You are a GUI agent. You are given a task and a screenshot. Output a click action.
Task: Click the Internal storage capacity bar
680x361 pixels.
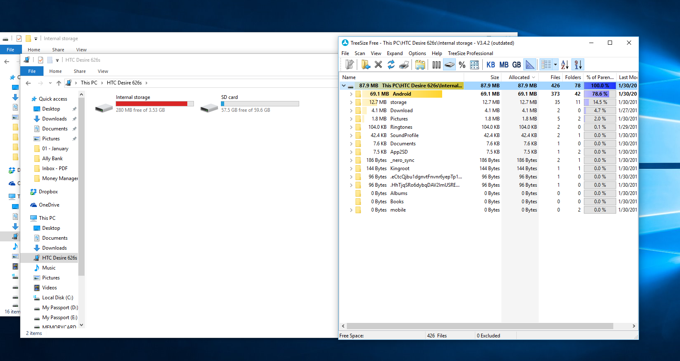[x=155, y=103]
